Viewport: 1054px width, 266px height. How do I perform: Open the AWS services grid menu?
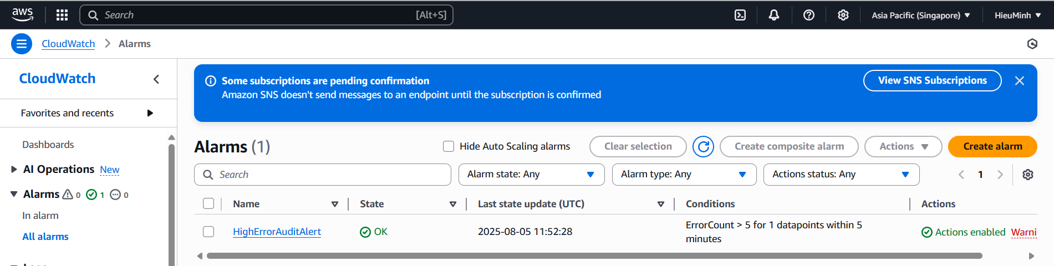pos(62,15)
